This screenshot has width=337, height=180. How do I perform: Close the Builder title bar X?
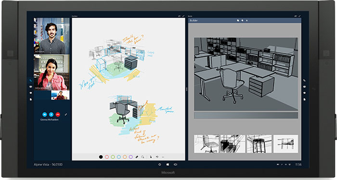[x=246, y=20]
